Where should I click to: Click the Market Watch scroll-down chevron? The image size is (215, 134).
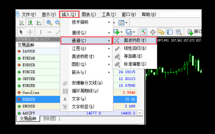tap(140, 113)
